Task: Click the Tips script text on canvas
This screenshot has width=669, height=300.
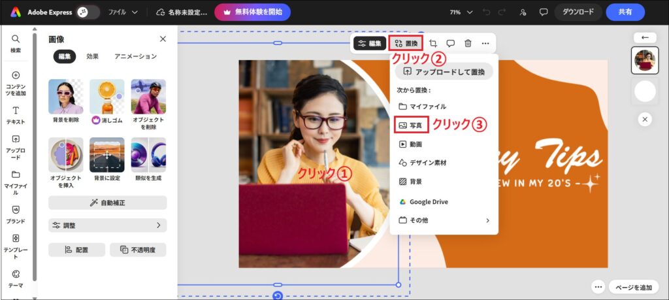Action: [x=568, y=154]
